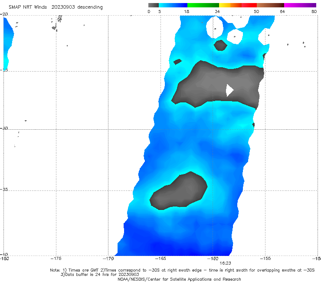Image resolution: width=321 pixels, height=282 pixels.
Task: Click the latitude label '-30'
Action: tap(4, 128)
